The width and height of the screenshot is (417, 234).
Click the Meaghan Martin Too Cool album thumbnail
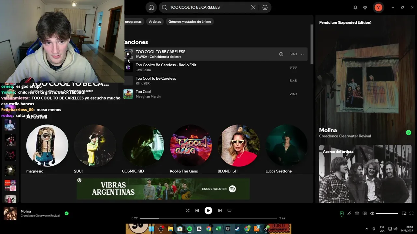pos(128,94)
